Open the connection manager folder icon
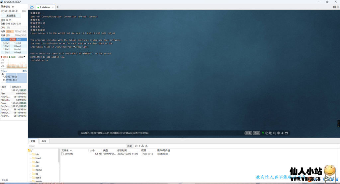Screen dimensions: 340x184 point(32,7)
